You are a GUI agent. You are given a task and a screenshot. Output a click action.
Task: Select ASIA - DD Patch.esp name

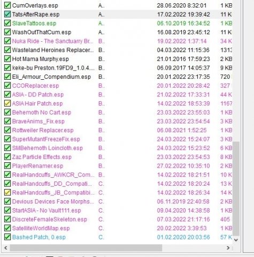[38, 95]
